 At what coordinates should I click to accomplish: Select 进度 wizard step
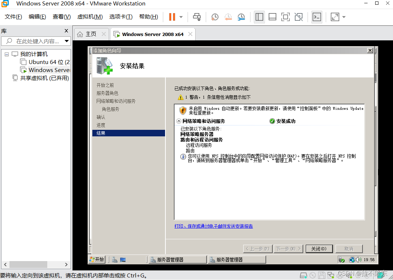101,125
